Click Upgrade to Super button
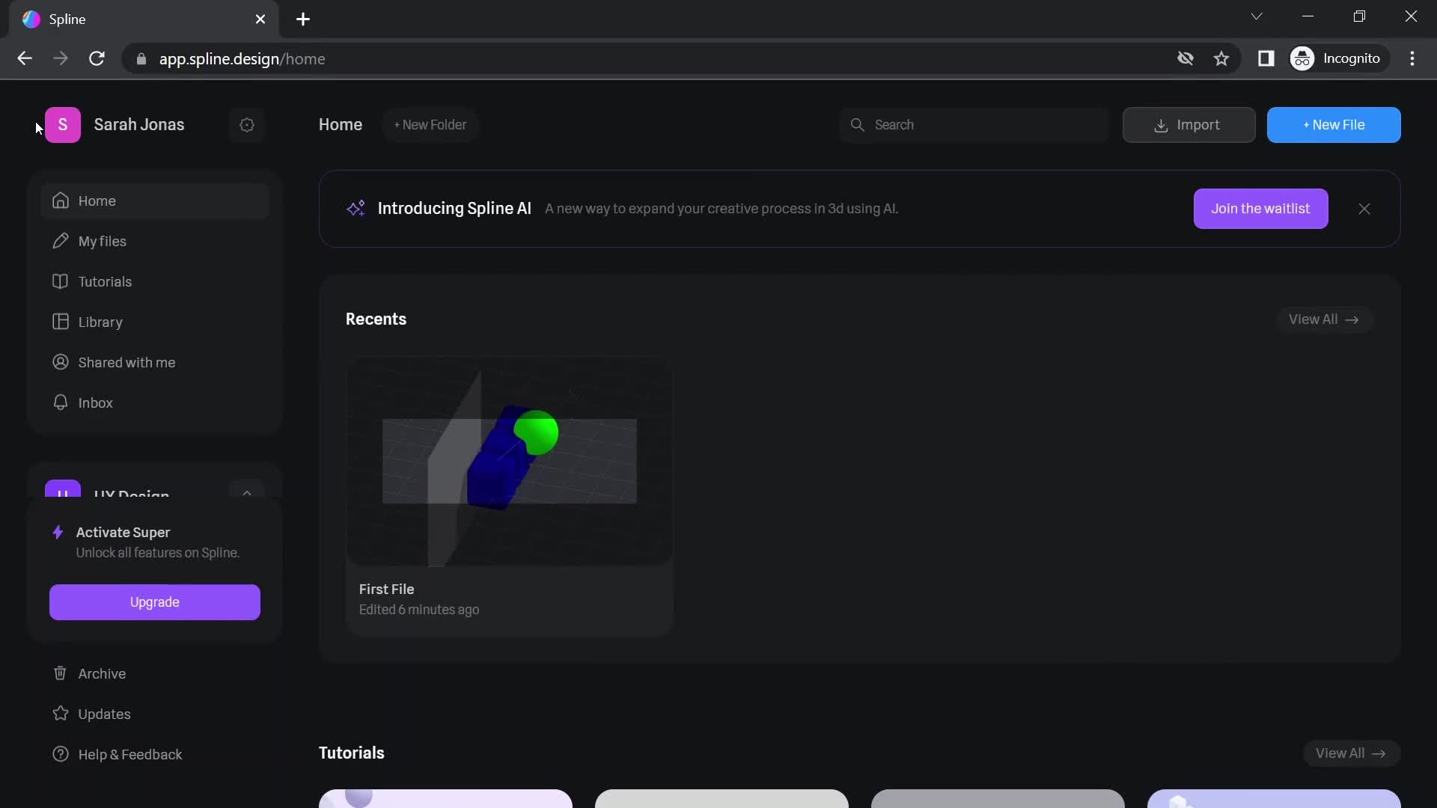The width and height of the screenshot is (1437, 808). click(154, 602)
